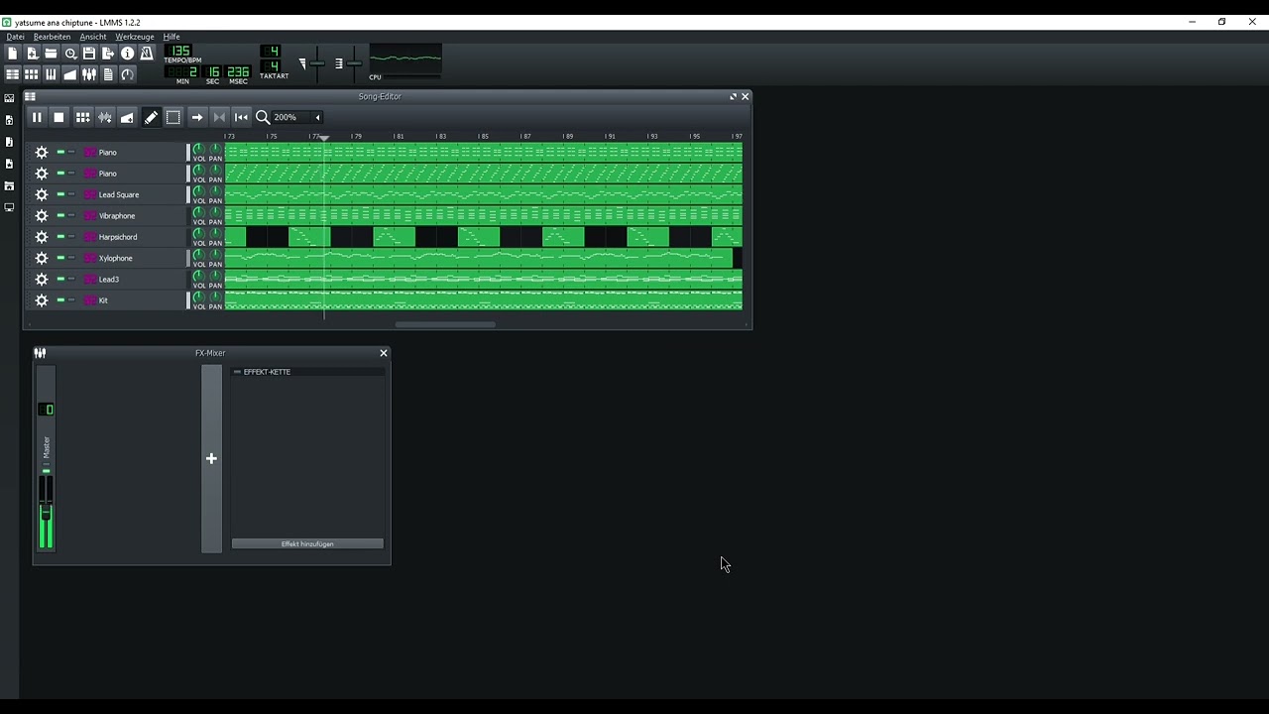Screen dimensions: 1269x714
Task: Open the Kit track gear menu
Action: (42, 300)
